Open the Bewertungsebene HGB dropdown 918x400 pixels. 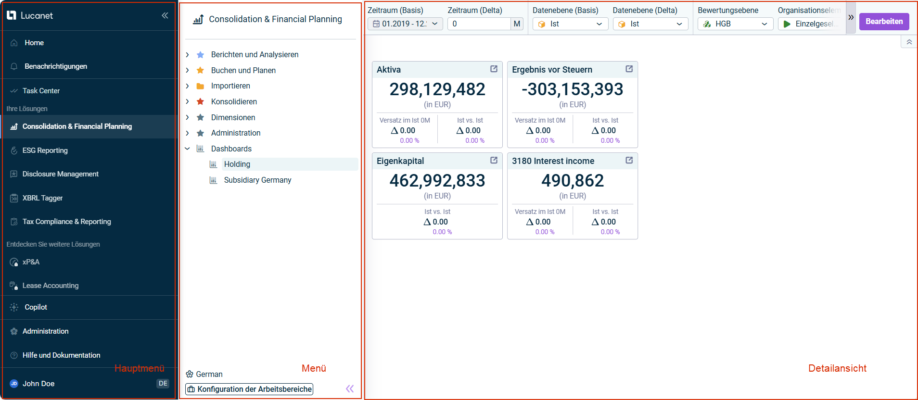[x=735, y=24]
